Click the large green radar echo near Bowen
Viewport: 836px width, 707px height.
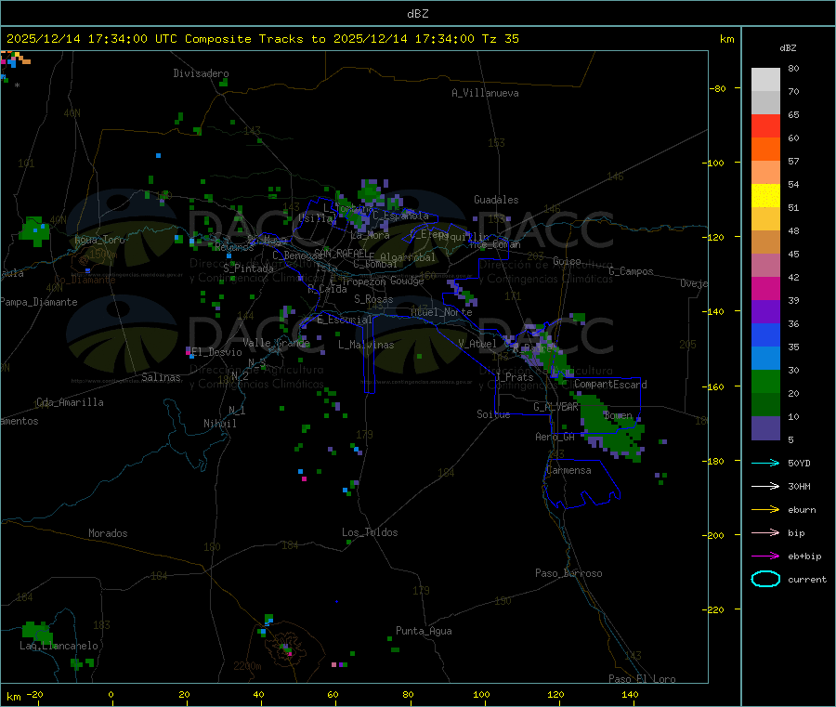610,426
